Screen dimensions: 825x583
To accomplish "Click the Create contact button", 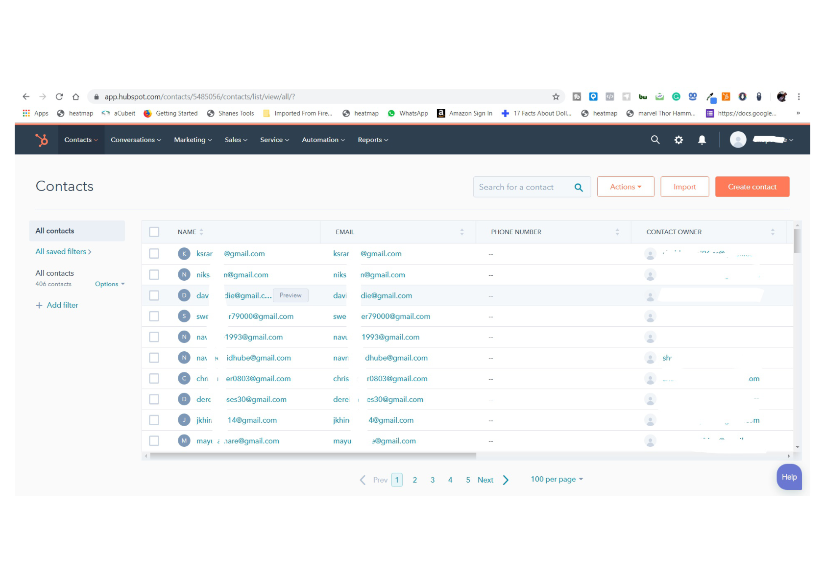I will click(752, 187).
